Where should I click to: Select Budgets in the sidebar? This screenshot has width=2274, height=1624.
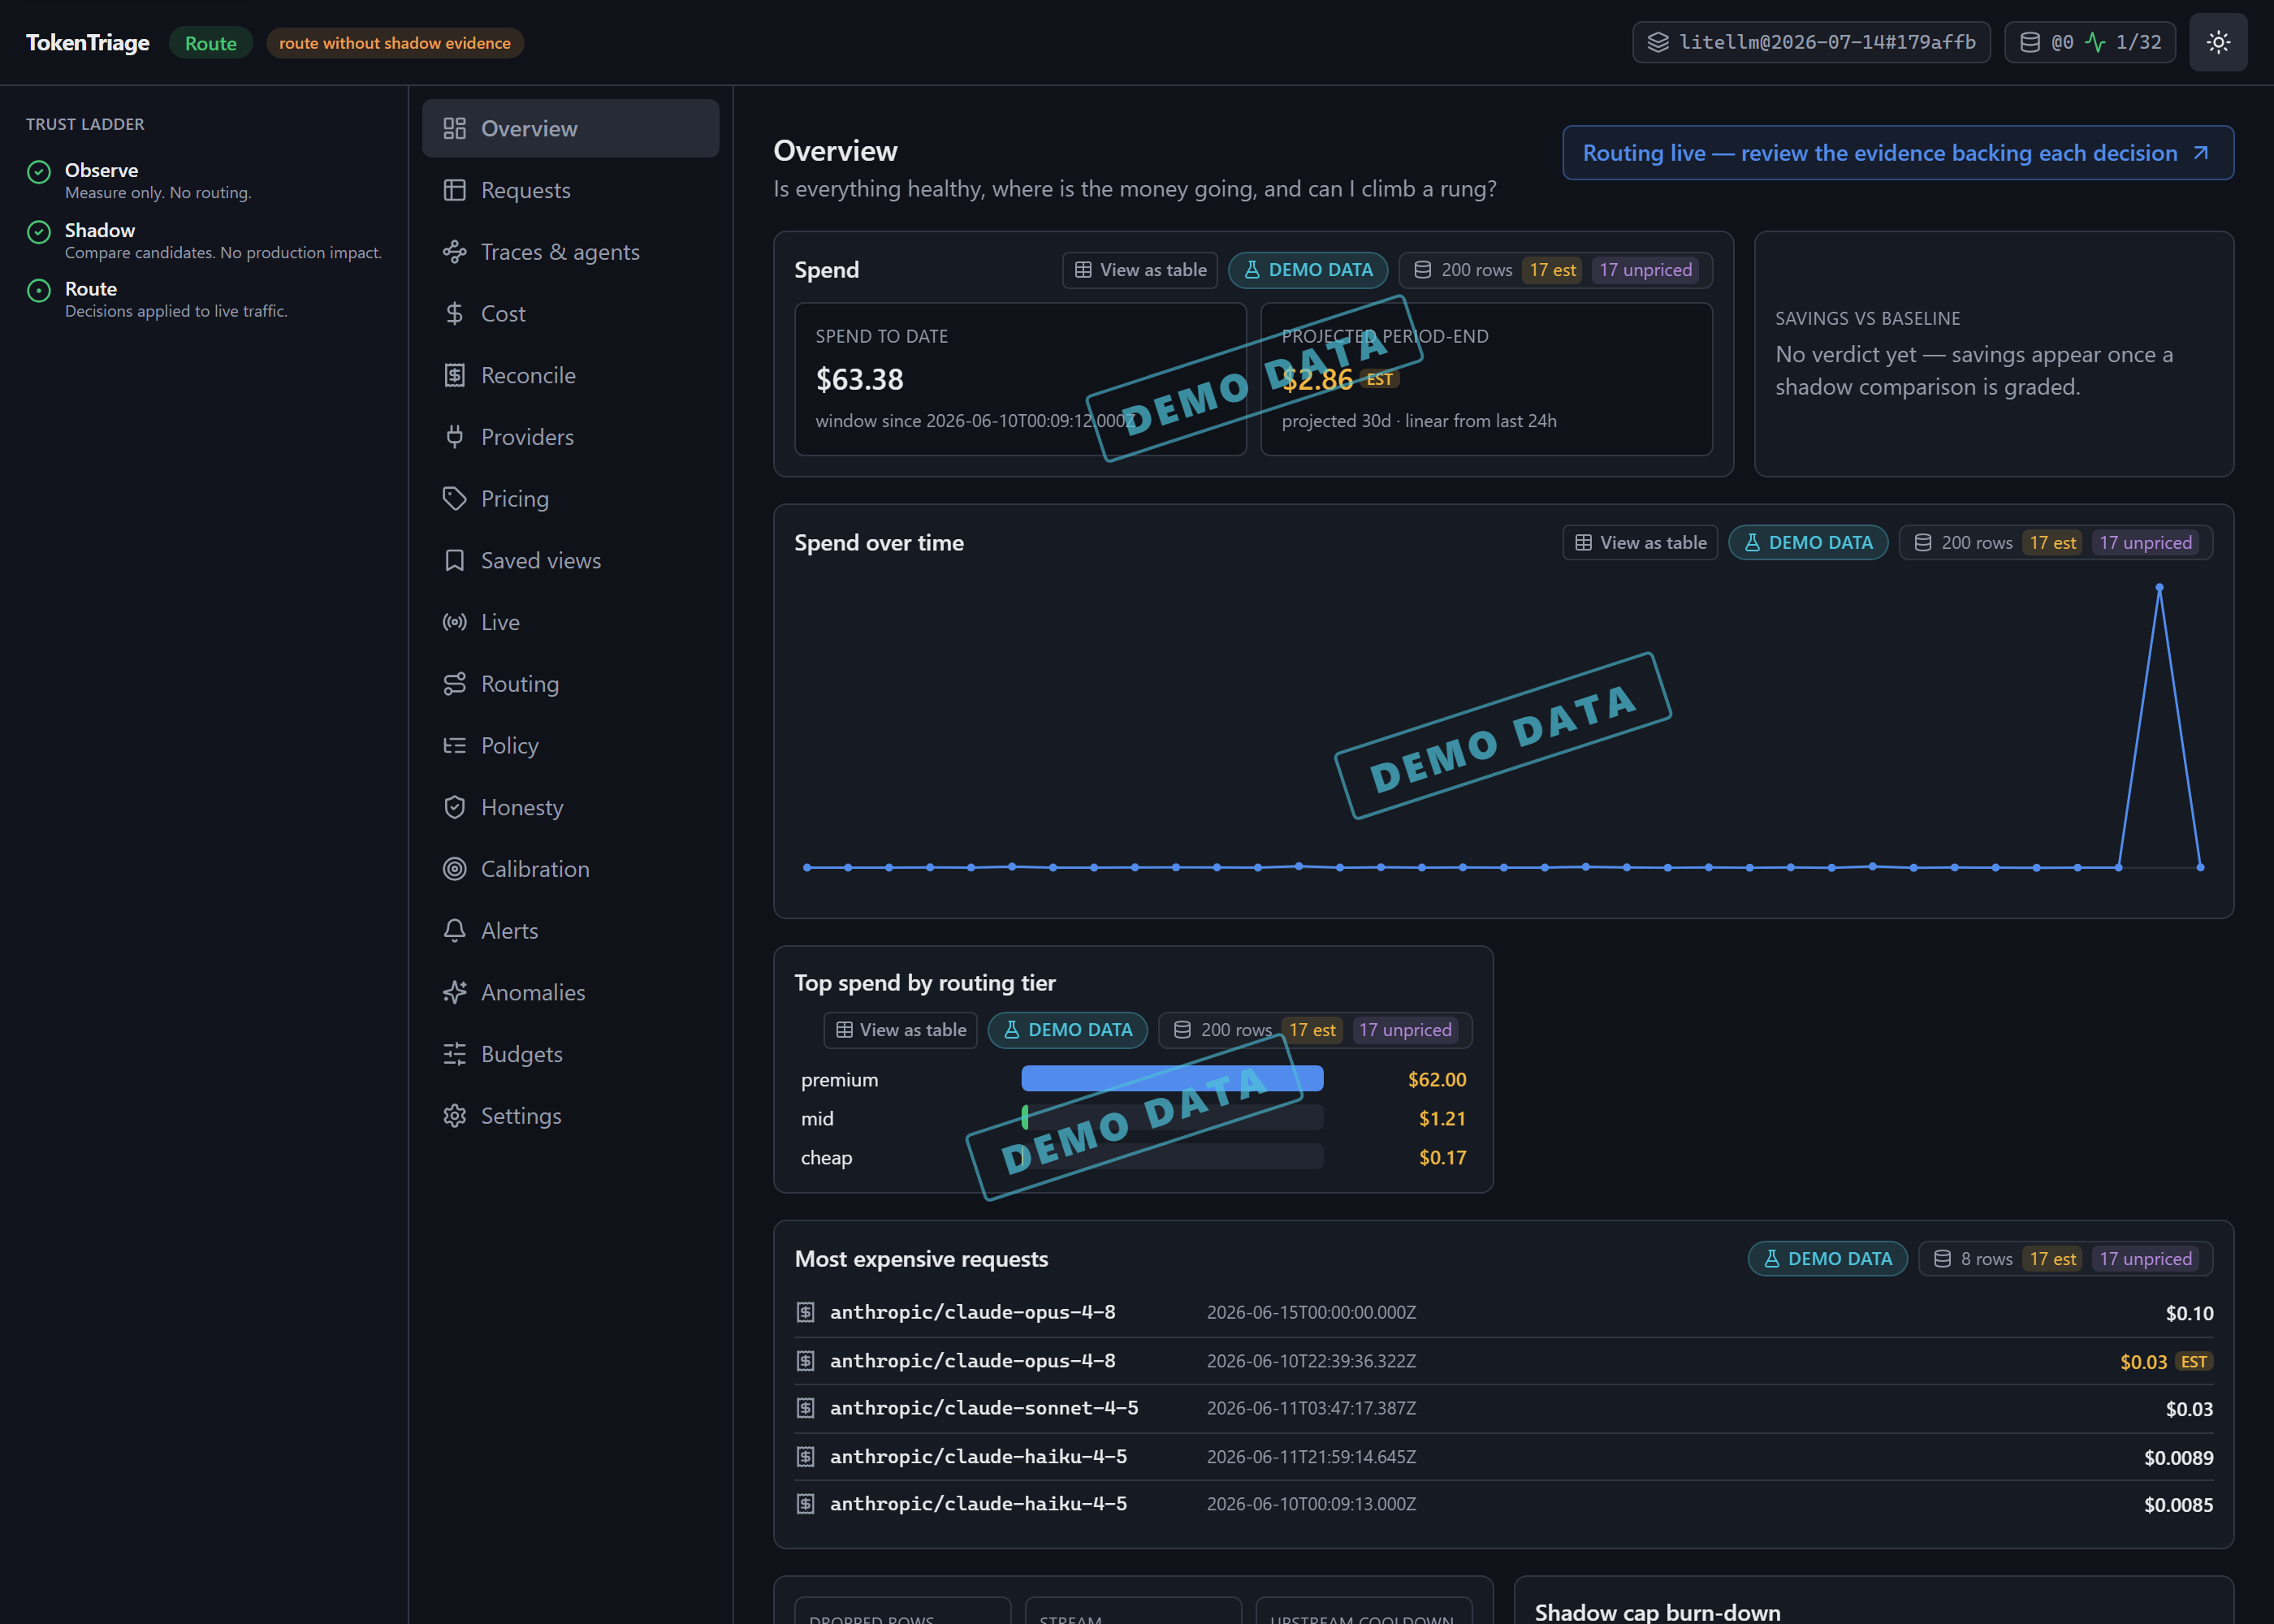pos(570,1054)
